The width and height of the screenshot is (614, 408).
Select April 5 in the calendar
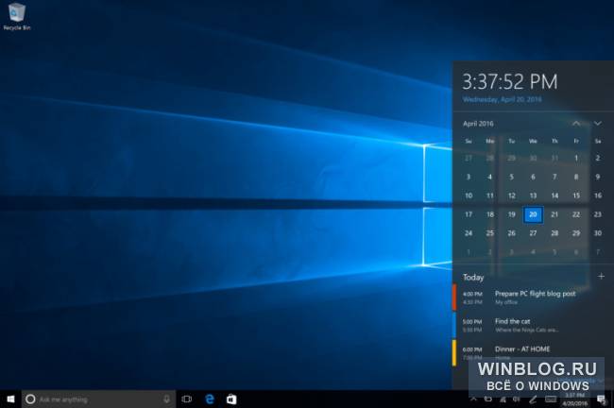click(511, 177)
